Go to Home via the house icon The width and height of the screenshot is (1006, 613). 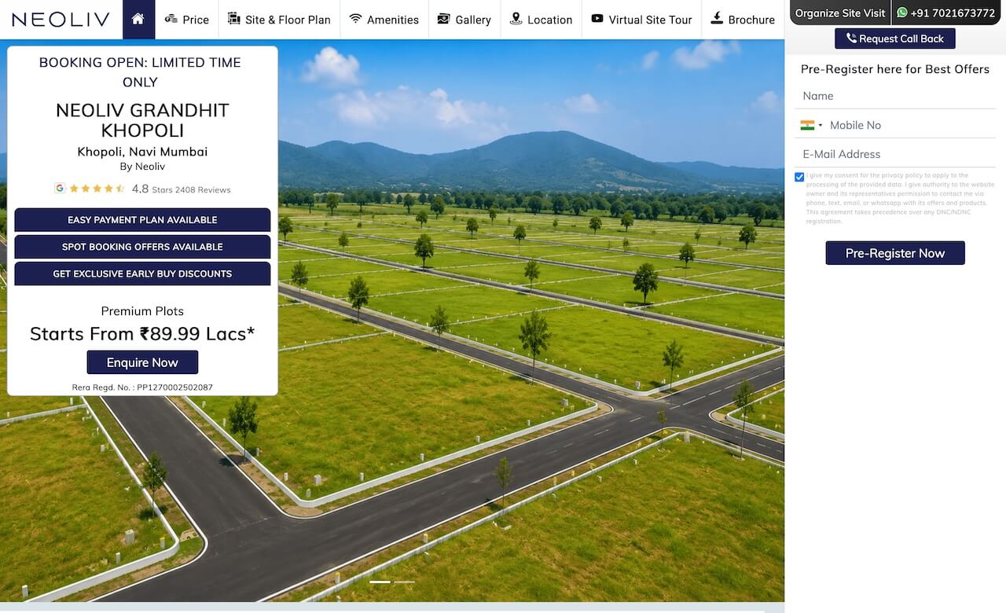(138, 20)
